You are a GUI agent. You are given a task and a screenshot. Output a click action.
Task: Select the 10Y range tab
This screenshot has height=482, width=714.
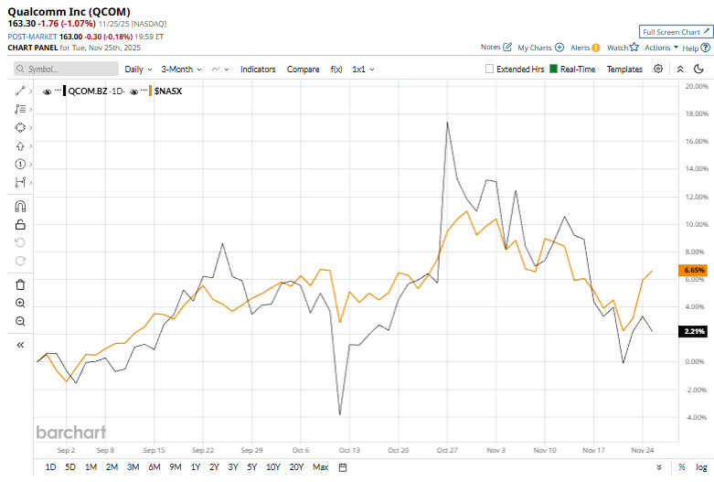(273, 467)
